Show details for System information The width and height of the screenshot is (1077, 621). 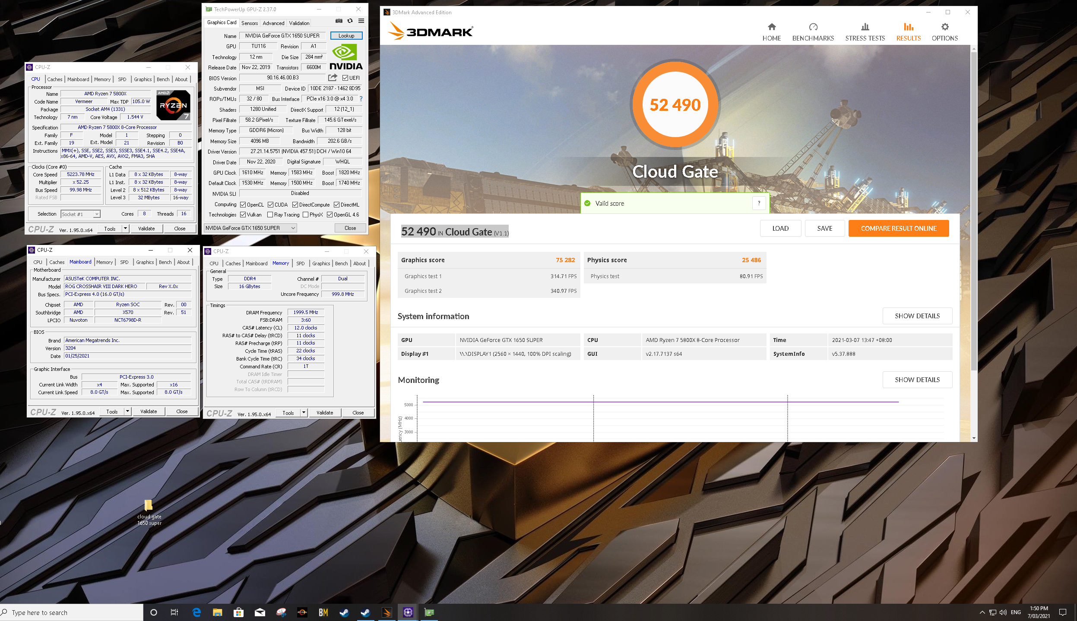[x=917, y=316]
